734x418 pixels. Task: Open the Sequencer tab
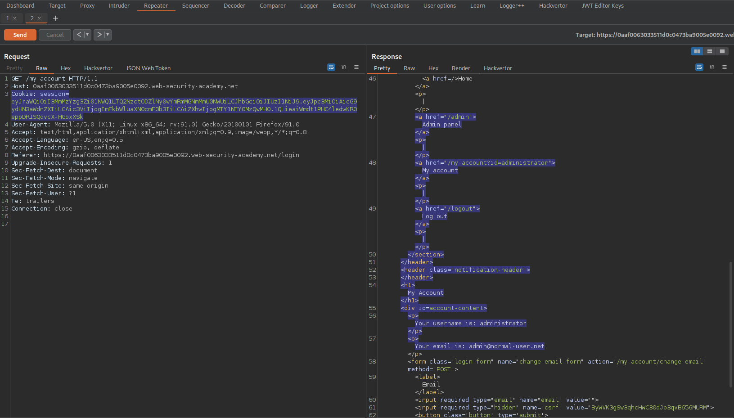tap(196, 6)
